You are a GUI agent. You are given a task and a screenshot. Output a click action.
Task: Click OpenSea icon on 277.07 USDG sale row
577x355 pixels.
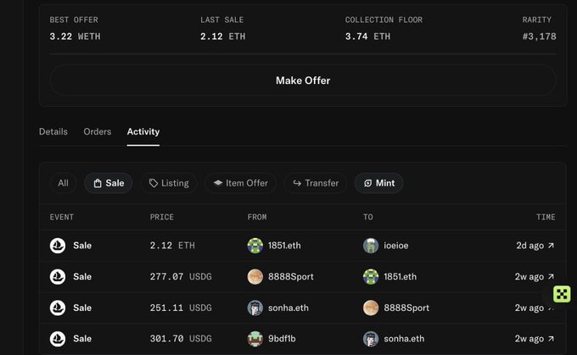(x=58, y=277)
